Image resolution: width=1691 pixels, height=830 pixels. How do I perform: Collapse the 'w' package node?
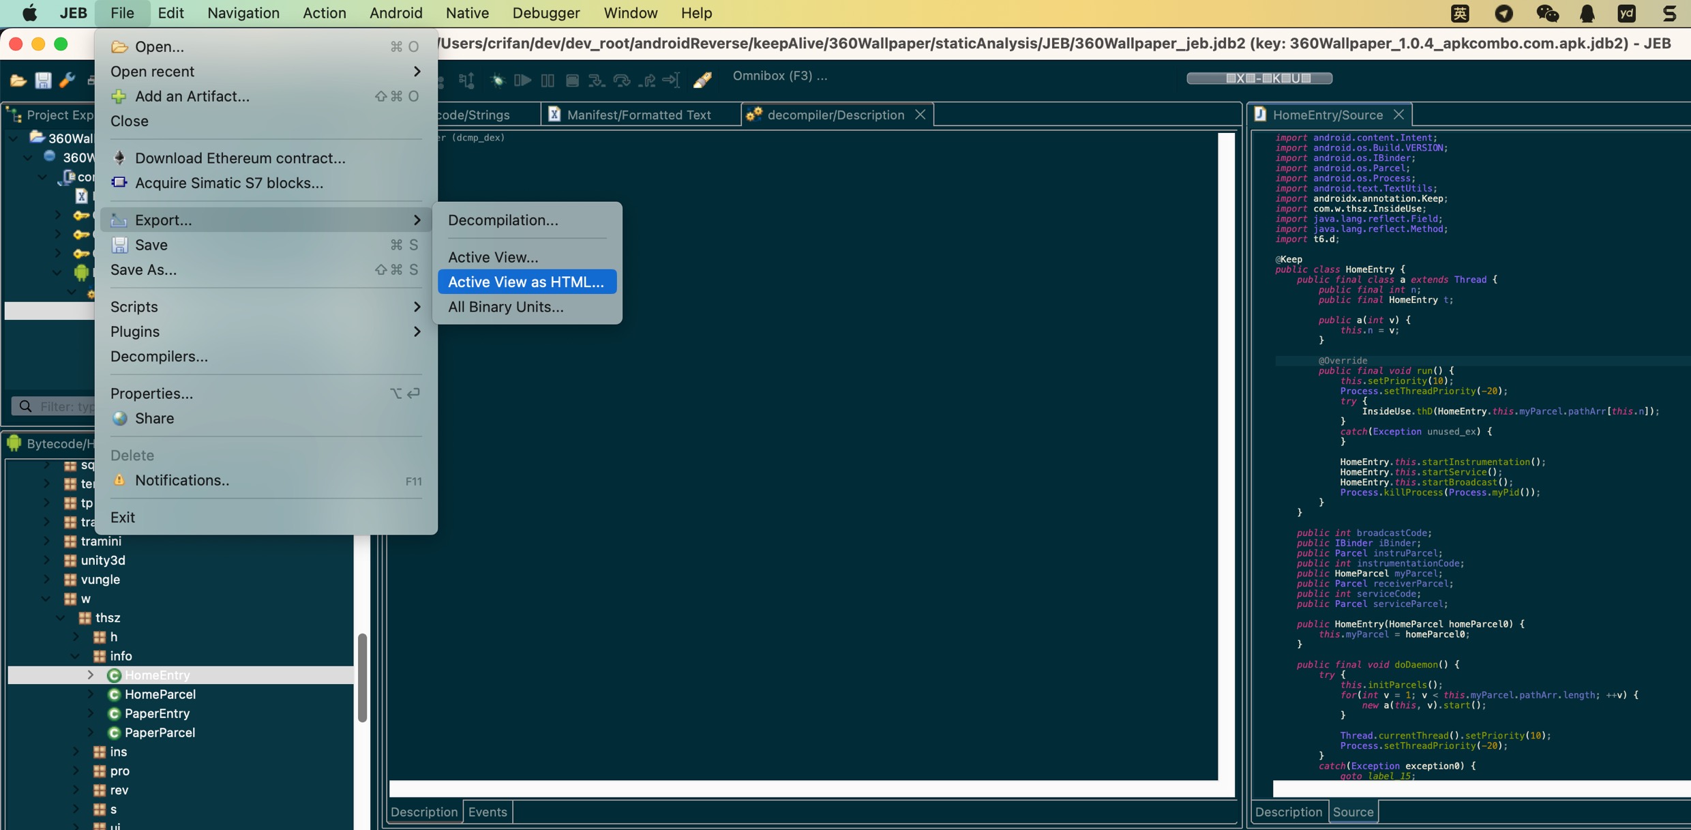coord(46,599)
